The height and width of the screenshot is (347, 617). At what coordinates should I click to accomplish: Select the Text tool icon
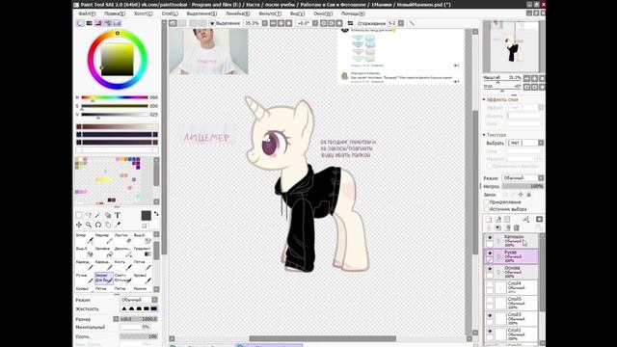pos(118,215)
